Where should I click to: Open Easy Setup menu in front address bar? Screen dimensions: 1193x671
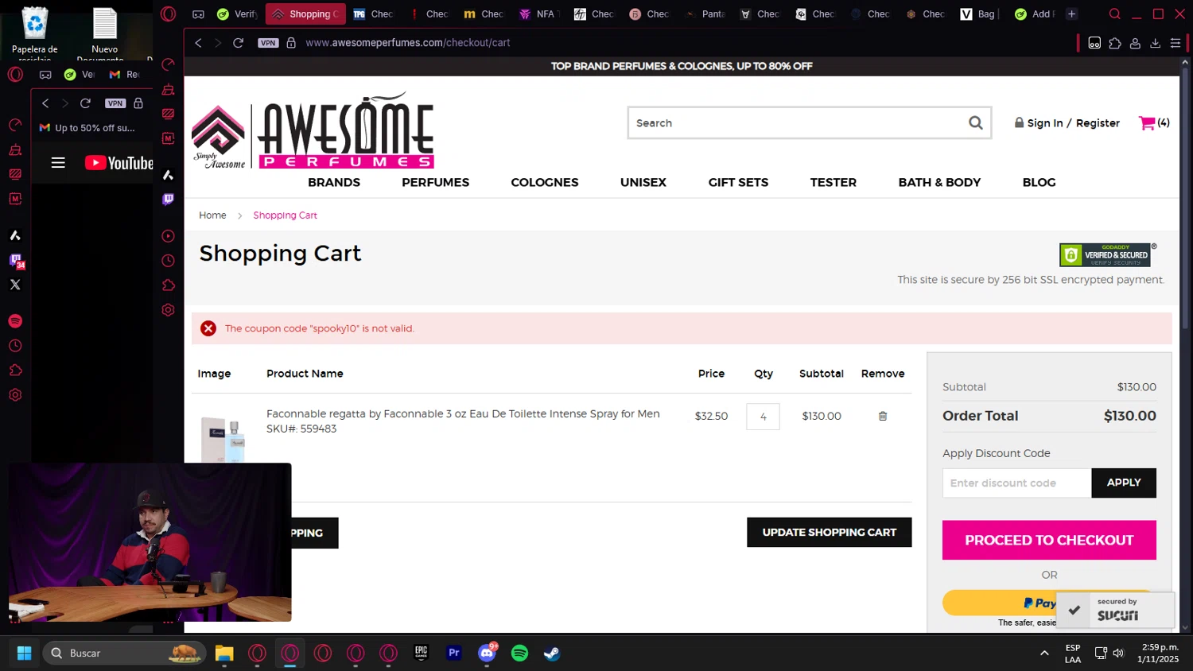[x=1176, y=43]
